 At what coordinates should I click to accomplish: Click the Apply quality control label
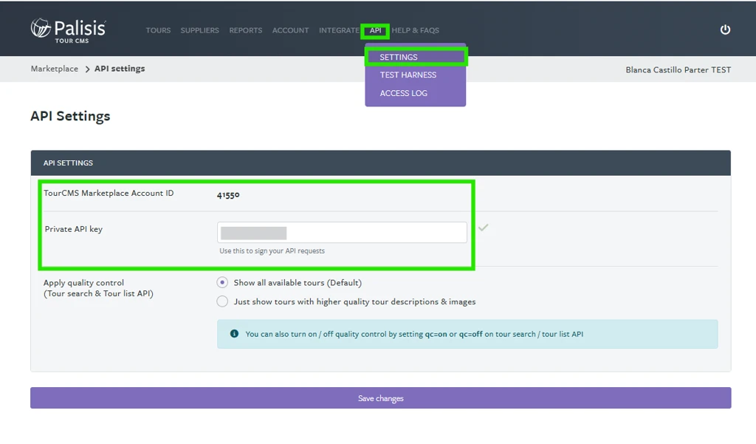[98, 288]
